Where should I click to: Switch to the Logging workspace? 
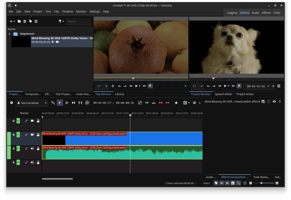click(x=232, y=13)
